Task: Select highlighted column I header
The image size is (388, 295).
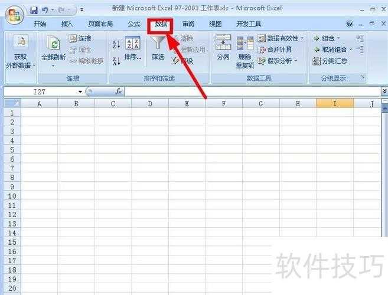Action: [x=335, y=104]
